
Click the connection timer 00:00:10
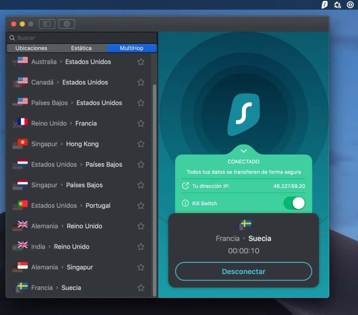point(244,251)
